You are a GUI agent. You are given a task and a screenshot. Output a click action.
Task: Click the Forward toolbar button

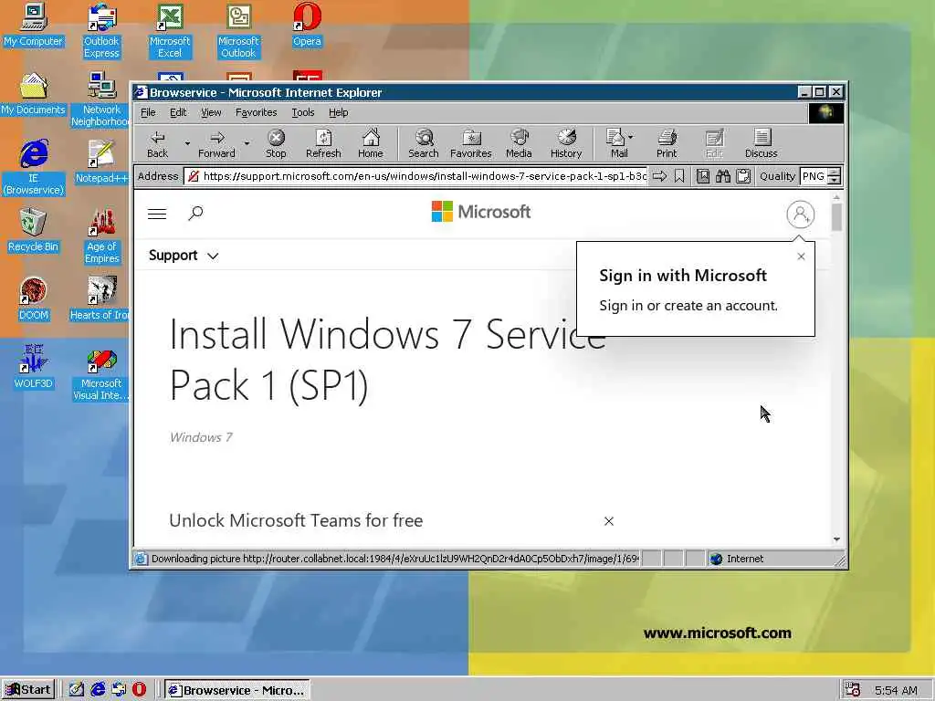[x=216, y=143]
